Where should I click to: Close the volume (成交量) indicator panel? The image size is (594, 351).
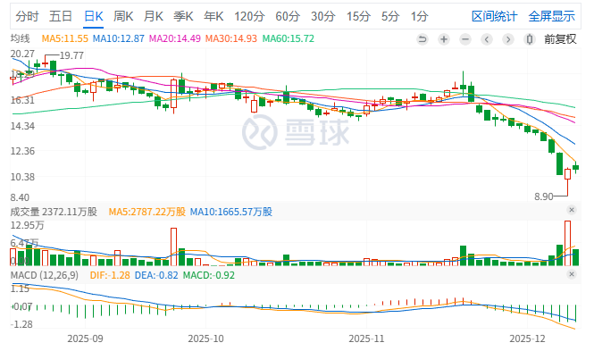coord(572,210)
